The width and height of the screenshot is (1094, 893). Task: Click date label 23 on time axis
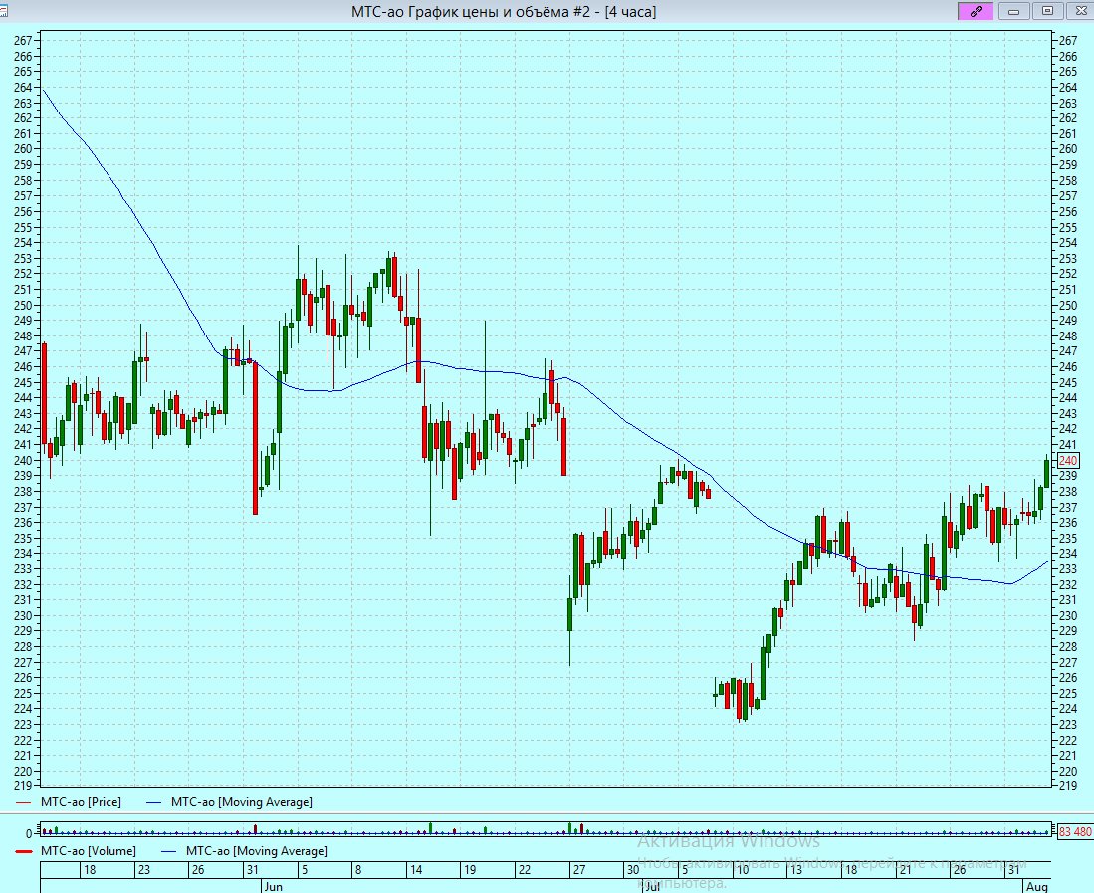click(143, 870)
